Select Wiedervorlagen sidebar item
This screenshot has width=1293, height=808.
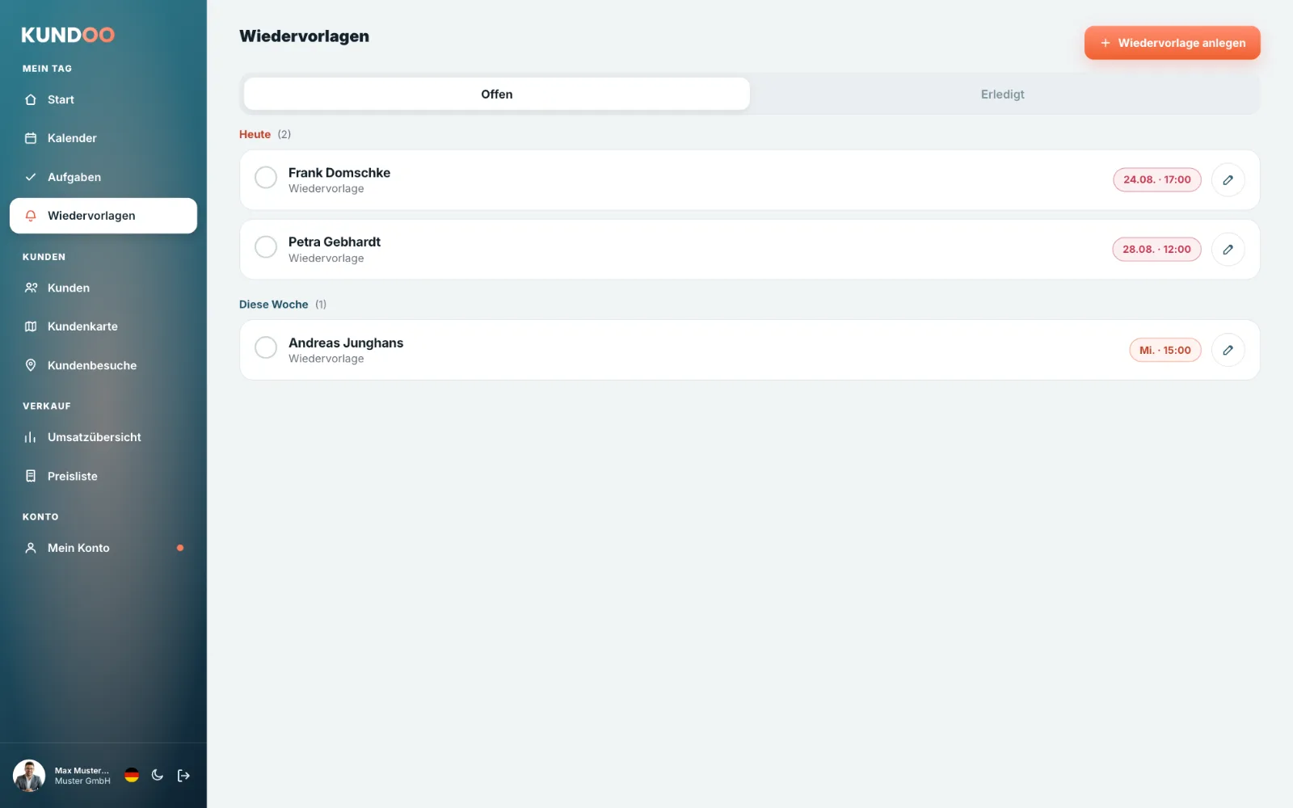(103, 216)
